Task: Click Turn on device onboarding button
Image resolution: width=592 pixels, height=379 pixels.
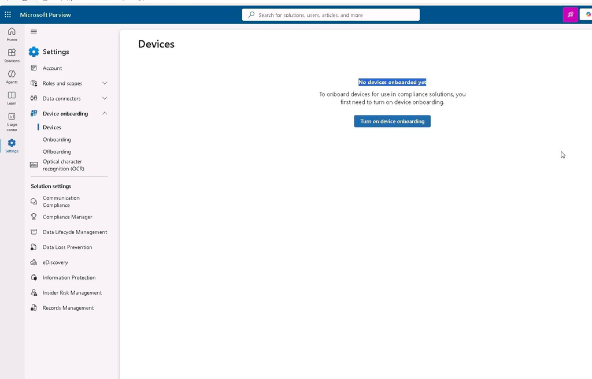Action: coord(393,121)
